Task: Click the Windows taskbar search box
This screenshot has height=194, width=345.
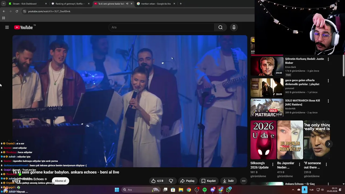Action: click(x=142, y=190)
